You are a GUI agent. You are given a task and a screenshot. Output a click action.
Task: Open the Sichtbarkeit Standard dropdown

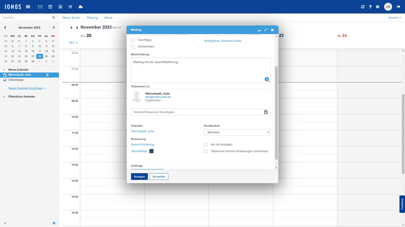point(237,132)
